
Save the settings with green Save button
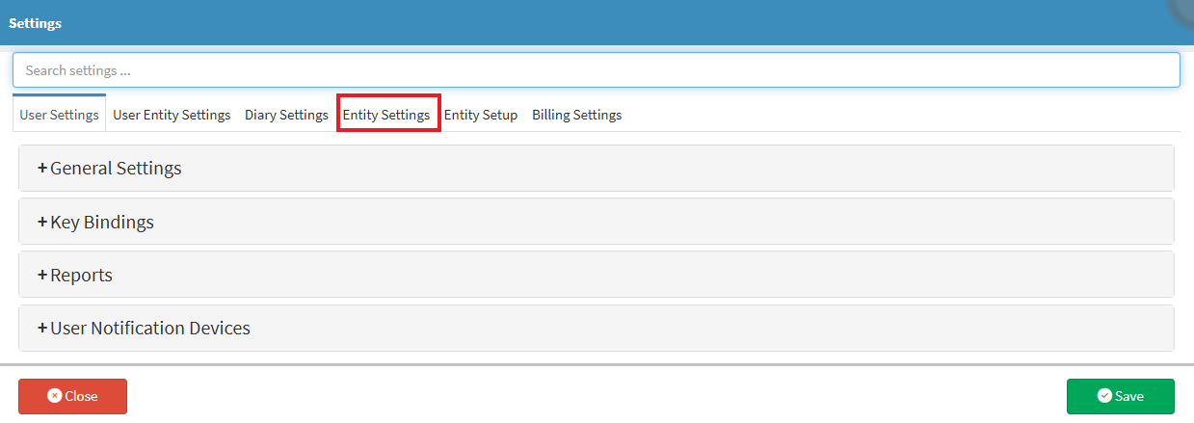[x=1121, y=396]
